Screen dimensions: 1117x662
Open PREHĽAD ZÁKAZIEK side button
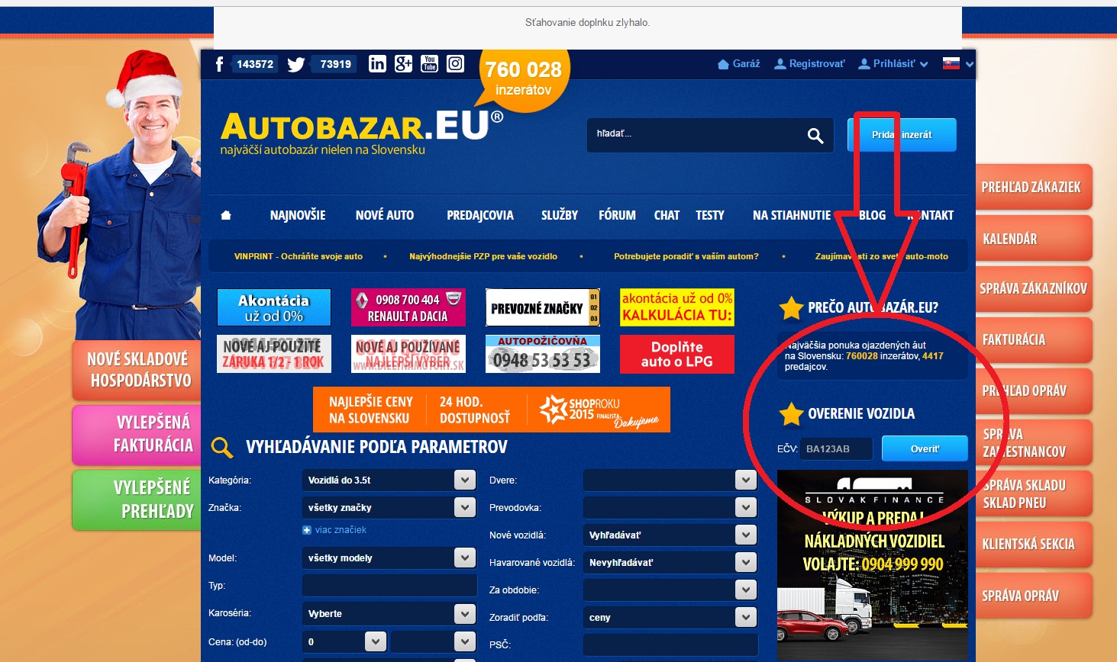coord(1034,187)
